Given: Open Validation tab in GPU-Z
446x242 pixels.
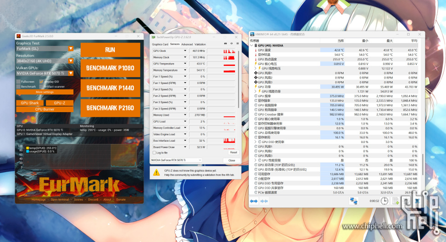Looking at the screenshot, I should [200, 44].
